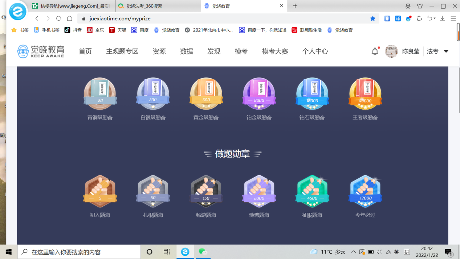Open the Windows Start menu
This screenshot has width=460, height=259.
click(x=8, y=252)
